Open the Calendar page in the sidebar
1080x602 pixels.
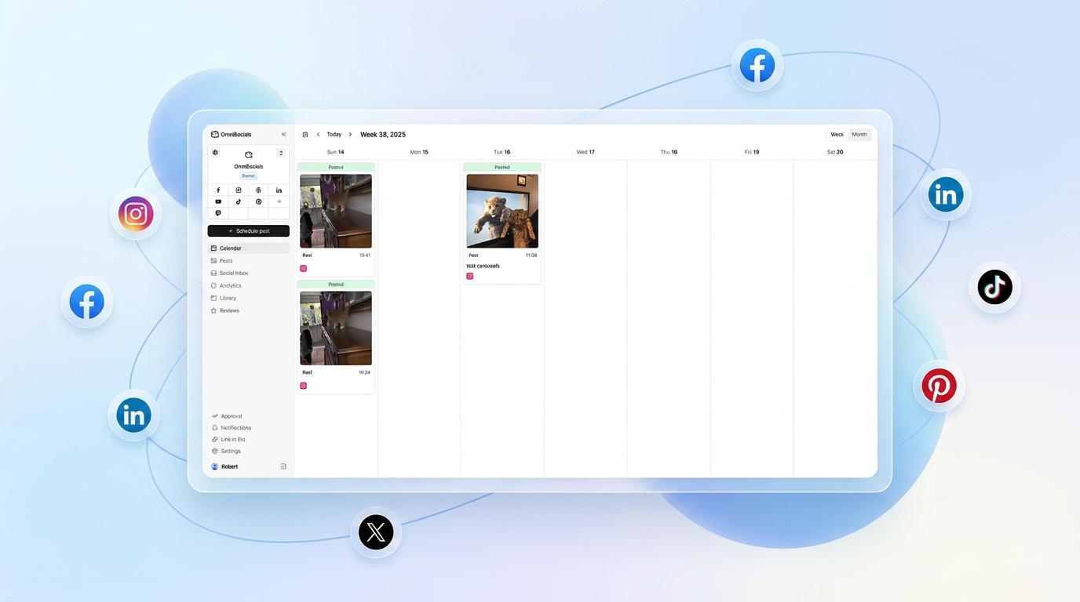coord(248,248)
